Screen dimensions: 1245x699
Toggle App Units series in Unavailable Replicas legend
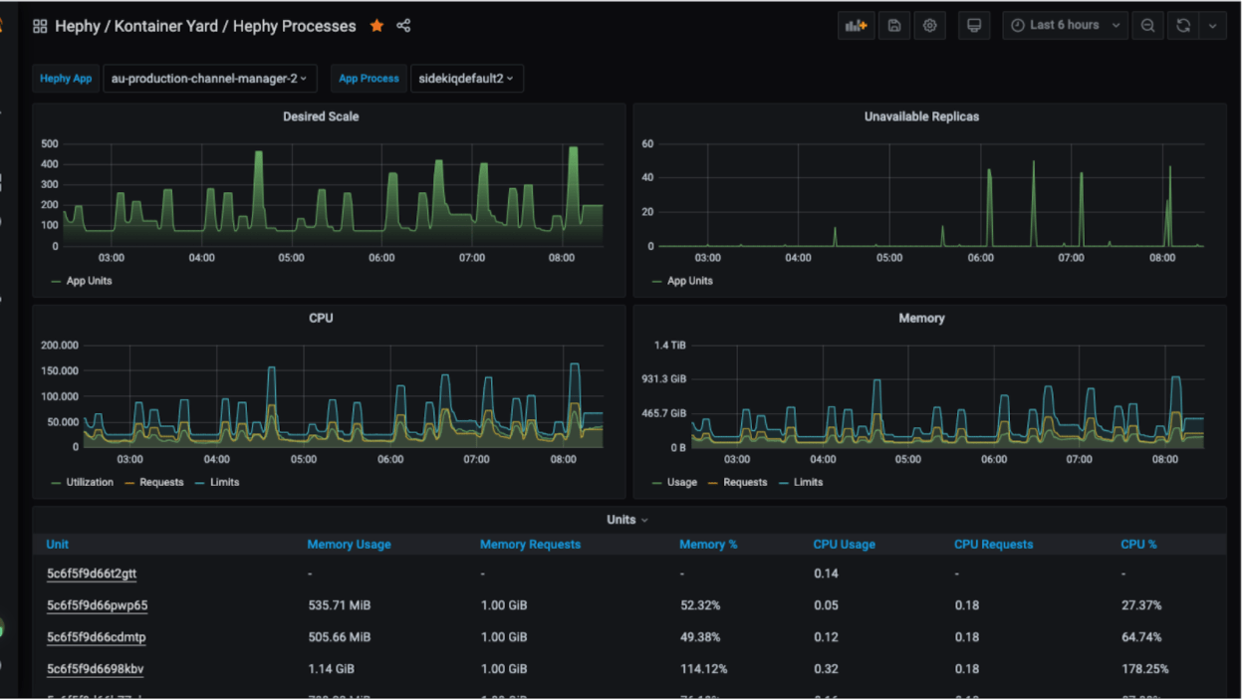click(690, 281)
